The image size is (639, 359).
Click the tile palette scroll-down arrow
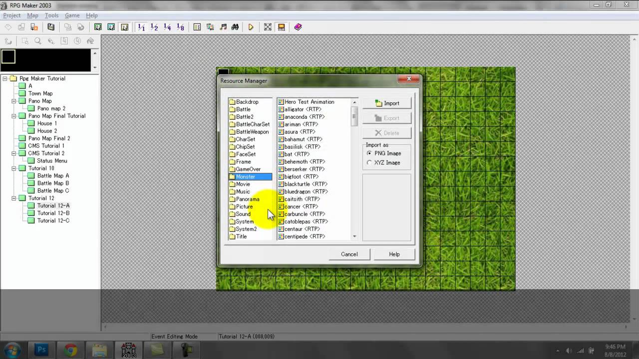(95, 68)
